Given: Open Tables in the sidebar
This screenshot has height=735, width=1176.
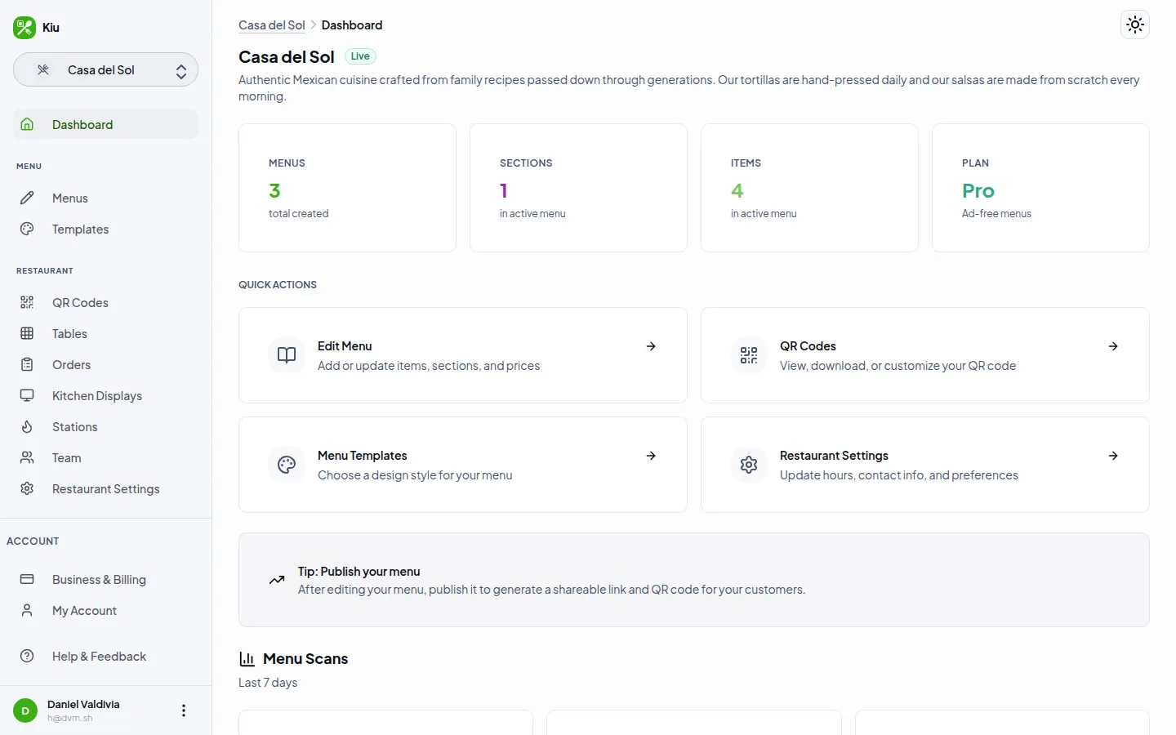Looking at the screenshot, I should (105, 333).
